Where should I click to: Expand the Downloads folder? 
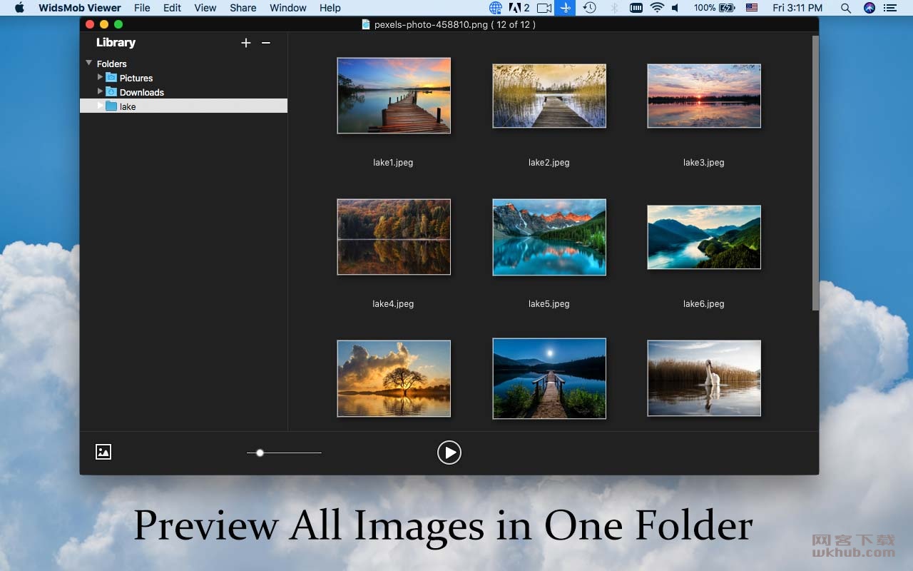(x=100, y=91)
